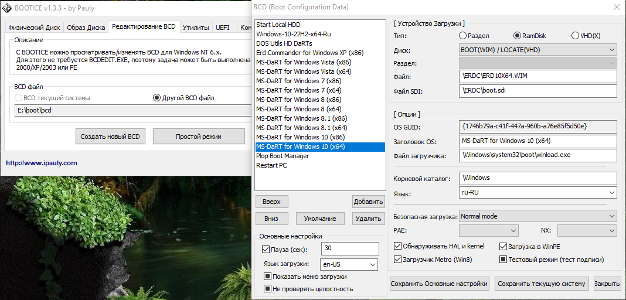The height and width of the screenshot is (300, 626).
Task: Toggle 'Загрузчик Metro (Win8)' checkbox
Action: [398, 260]
